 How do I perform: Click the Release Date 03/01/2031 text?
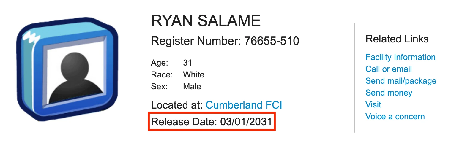click(x=212, y=122)
